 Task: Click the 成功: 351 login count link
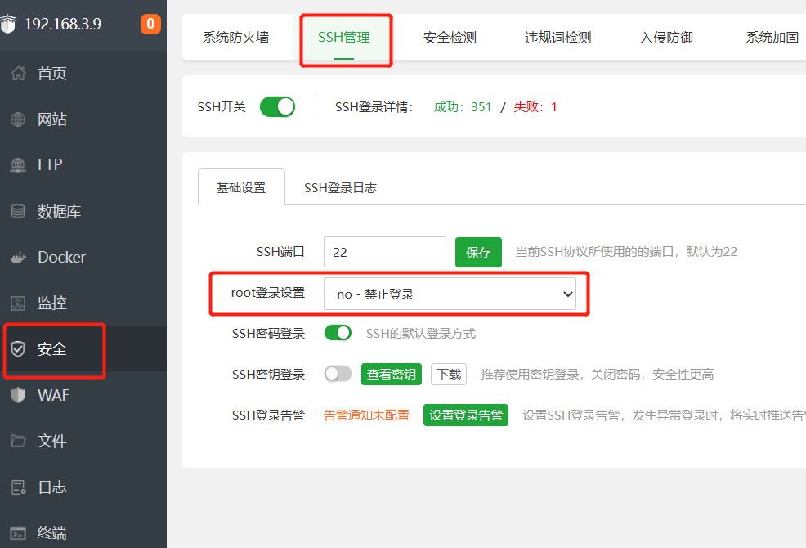click(x=463, y=107)
